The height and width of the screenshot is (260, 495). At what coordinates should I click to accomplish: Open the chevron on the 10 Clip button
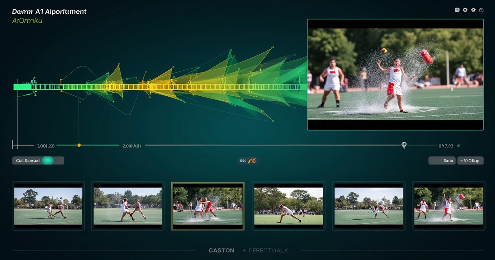click(x=462, y=160)
